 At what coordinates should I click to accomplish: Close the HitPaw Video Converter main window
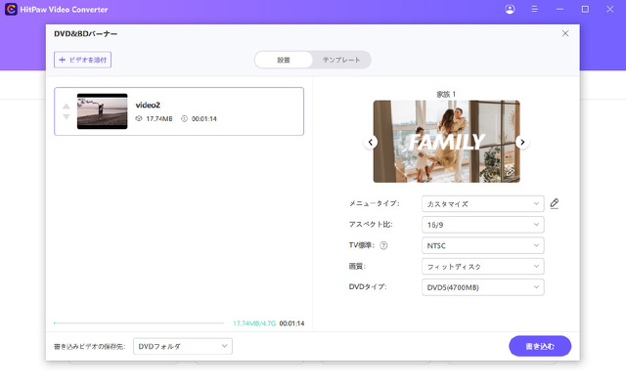click(609, 9)
